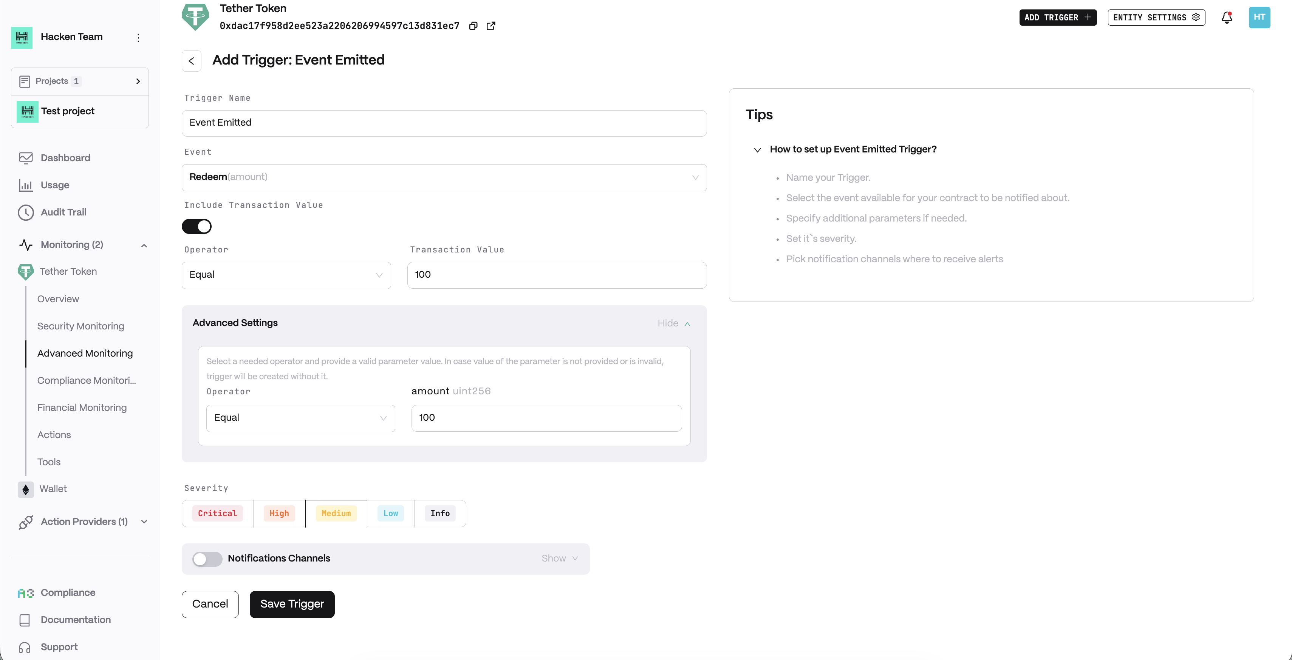This screenshot has height=660, width=1292.
Task: Choose the Low severity swatch
Action: pyautogui.click(x=390, y=513)
